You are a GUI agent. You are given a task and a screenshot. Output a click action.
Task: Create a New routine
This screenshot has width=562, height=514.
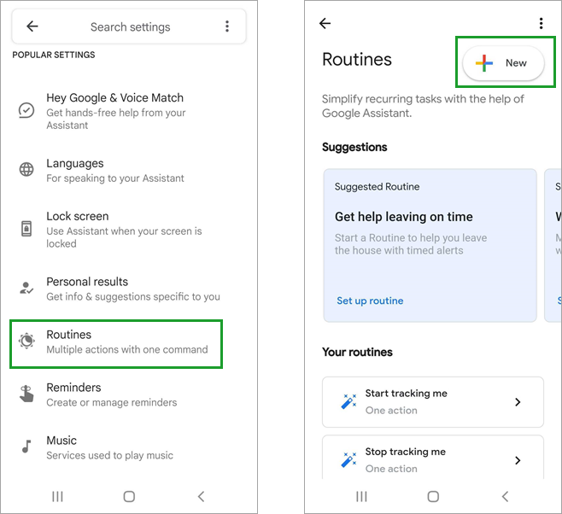502,63
